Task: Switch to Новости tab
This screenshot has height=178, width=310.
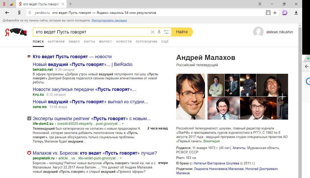Action: 124,42
